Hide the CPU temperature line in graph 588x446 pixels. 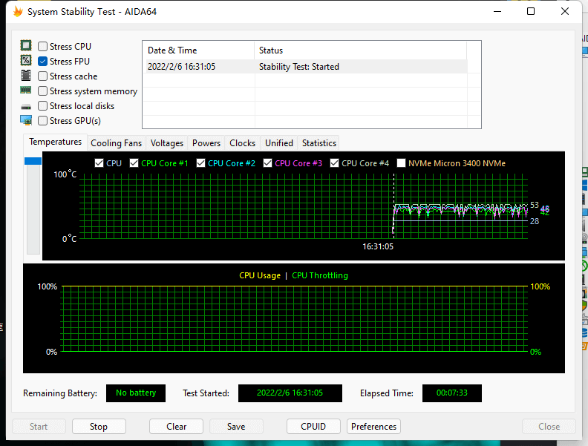click(99, 163)
